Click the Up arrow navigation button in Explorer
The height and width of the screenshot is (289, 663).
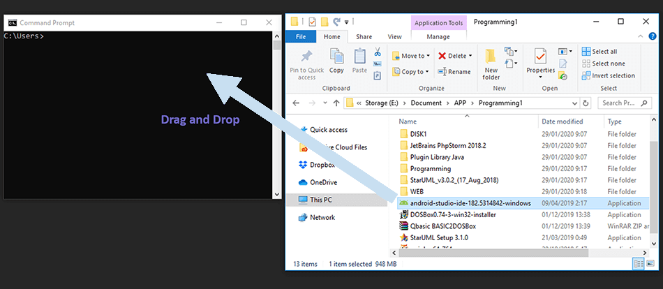click(x=336, y=103)
